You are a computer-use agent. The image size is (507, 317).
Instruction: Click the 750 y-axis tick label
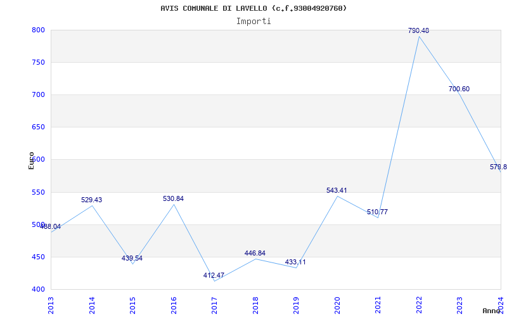[x=38, y=62]
